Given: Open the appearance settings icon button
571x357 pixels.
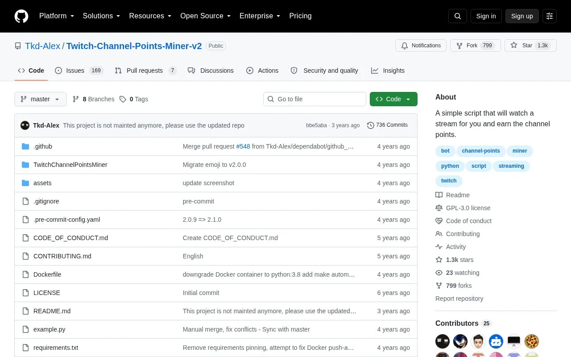Looking at the screenshot, I should point(550,16).
